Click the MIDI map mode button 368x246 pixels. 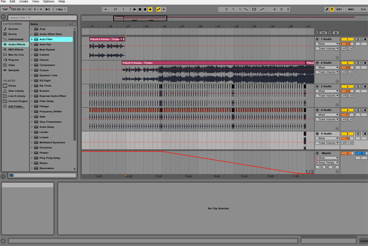(x=351, y=9)
